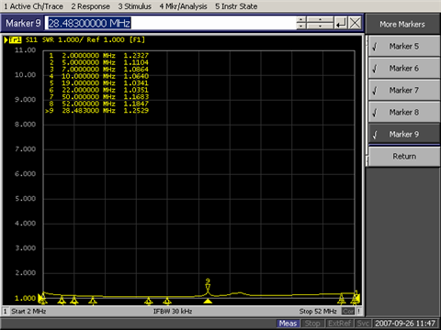This screenshot has width=441, height=330.
Task: Click the Meas status indicator in status bar
Action: 288,324
